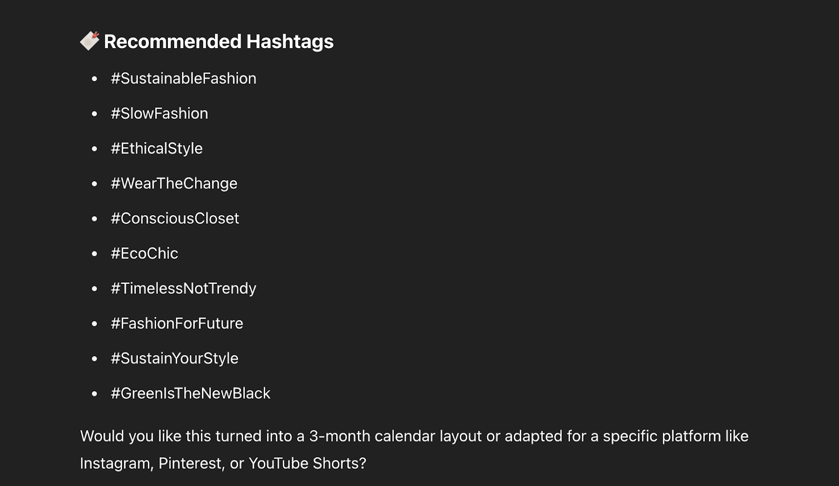
Task: Click the label tag emoji icon
Action: (x=90, y=41)
